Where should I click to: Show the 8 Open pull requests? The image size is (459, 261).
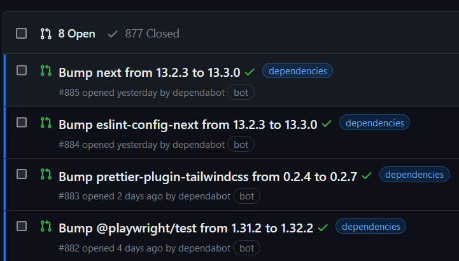pos(68,34)
